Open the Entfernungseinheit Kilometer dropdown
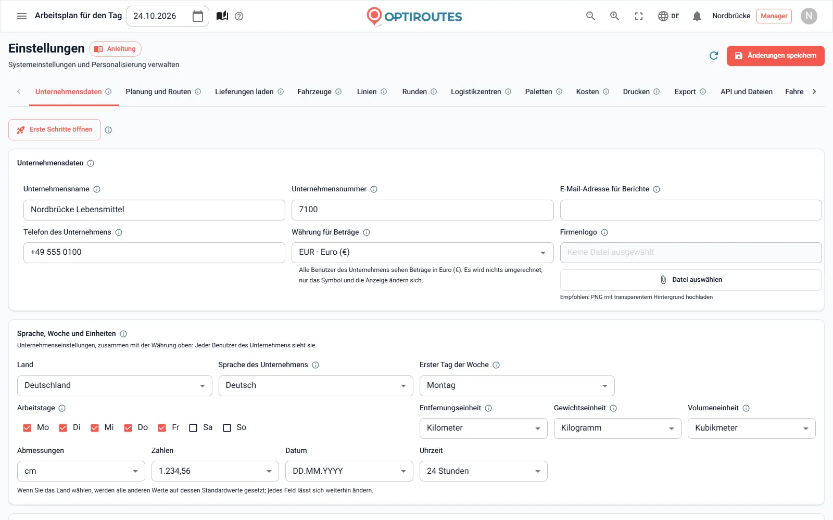This screenshot has height=520, width=833. pyautogui.click(x=484, y=428)
